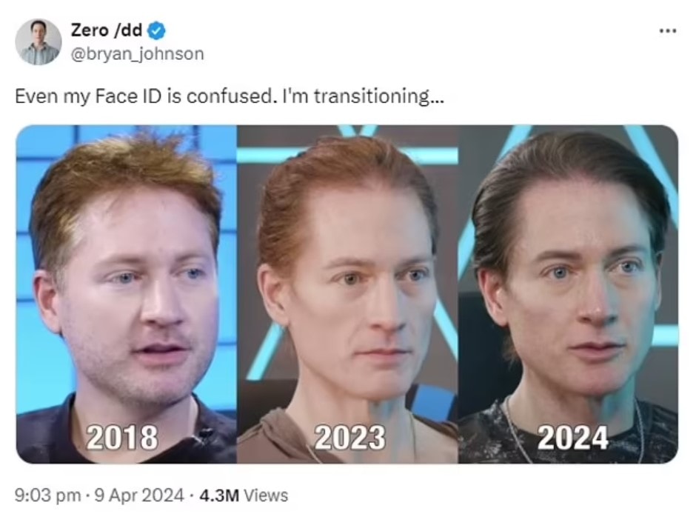Screen dimensions: 696x517
Task: Click the display name Zero /dd
Action: (107, 30)
